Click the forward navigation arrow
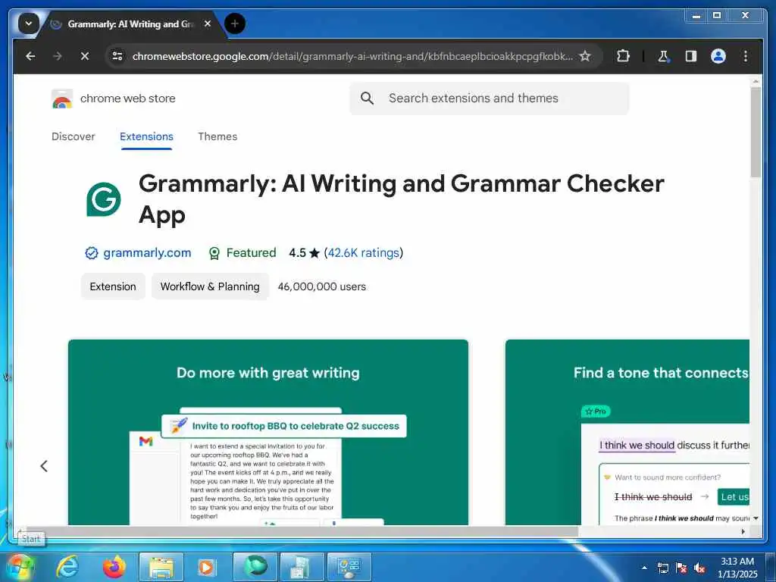The height and width of the screenshot is (582, 776). click(x=58, y=56)
